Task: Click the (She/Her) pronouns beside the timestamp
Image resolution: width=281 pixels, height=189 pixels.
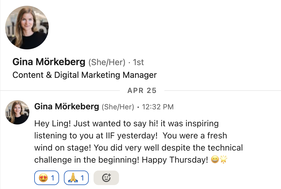Action: 118,107
